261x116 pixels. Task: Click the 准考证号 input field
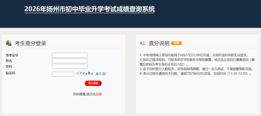point(70,55)
